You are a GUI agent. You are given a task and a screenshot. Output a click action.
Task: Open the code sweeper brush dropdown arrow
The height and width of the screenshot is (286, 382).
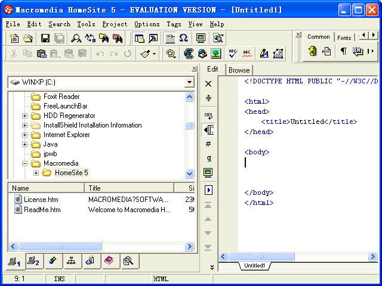coord(154,54)
